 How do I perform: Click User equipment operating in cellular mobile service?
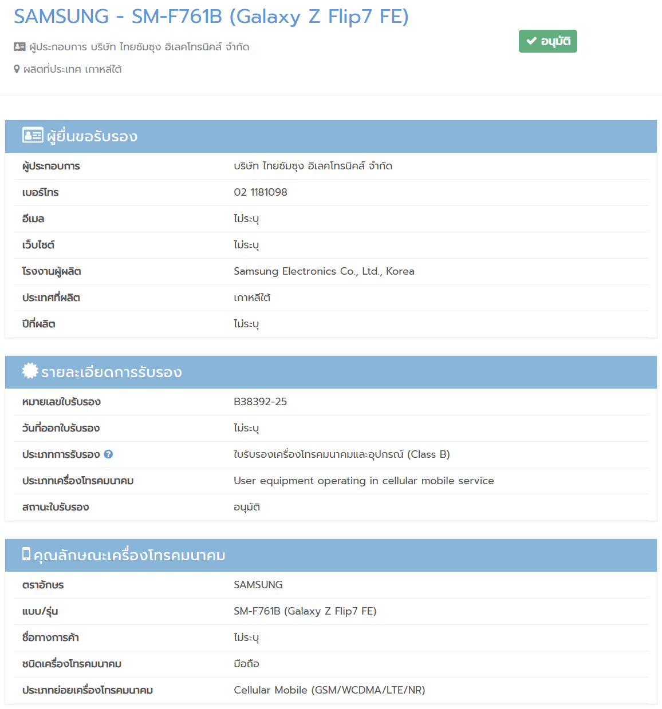pos(364,481)
